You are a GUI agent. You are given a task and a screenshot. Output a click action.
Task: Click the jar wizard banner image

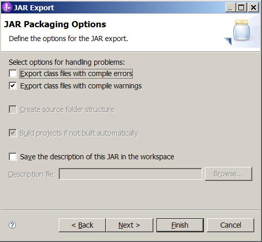pos(238,32)
